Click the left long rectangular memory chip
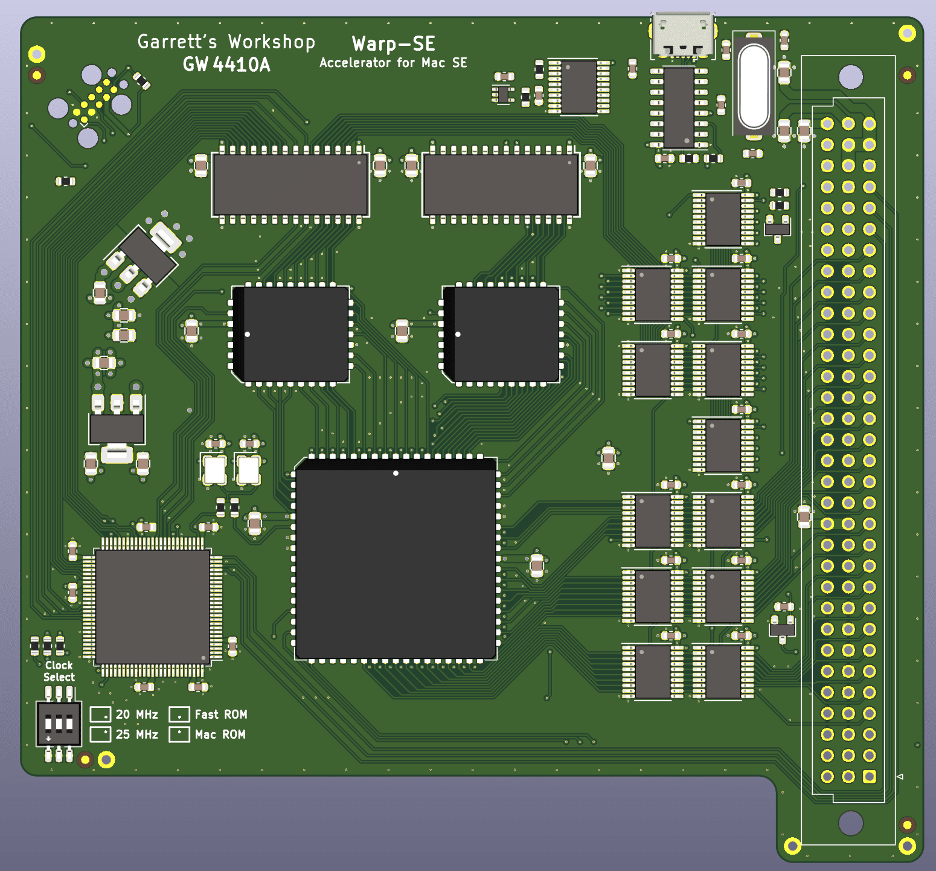Screen dimensions: 936x871 click(290, 185)
